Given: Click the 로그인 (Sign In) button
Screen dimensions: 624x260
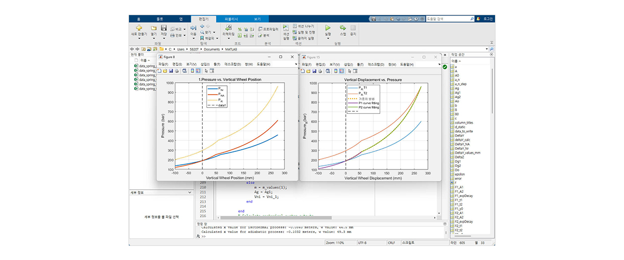Looking at the screenshot, I should [x=488, y=19].
